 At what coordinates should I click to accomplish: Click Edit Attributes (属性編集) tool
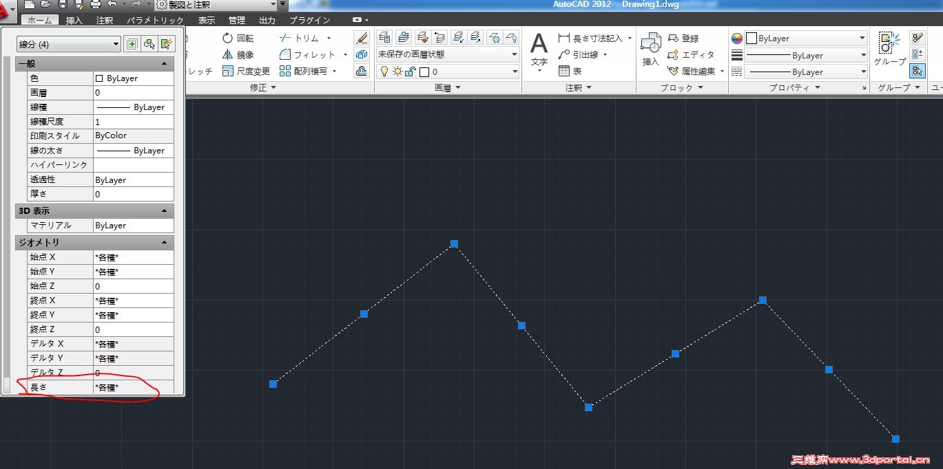point(692,71)
